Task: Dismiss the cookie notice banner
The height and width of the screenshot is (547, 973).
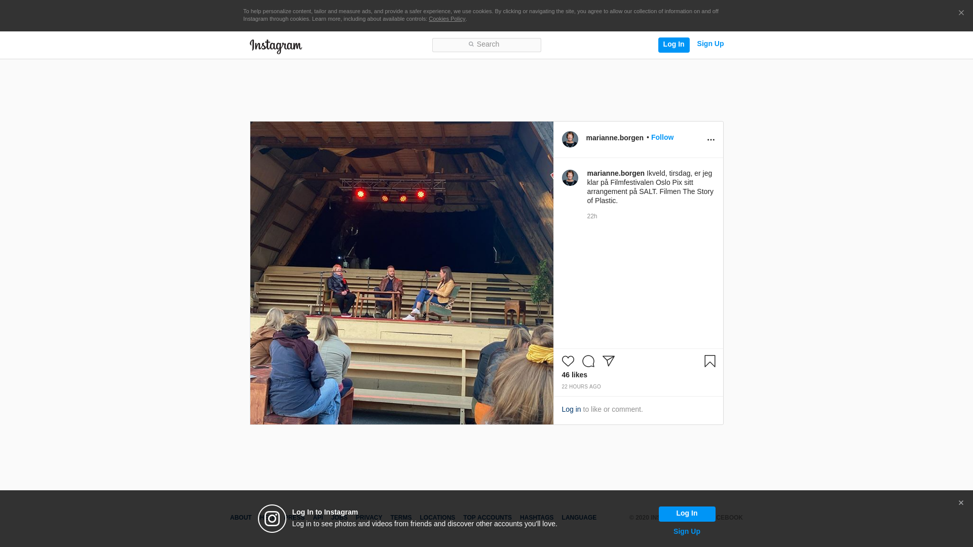Action: click(x=961, y=13)
